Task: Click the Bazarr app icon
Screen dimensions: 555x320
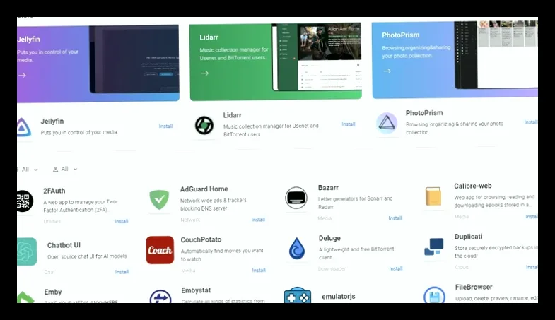Action: [296, 198]
